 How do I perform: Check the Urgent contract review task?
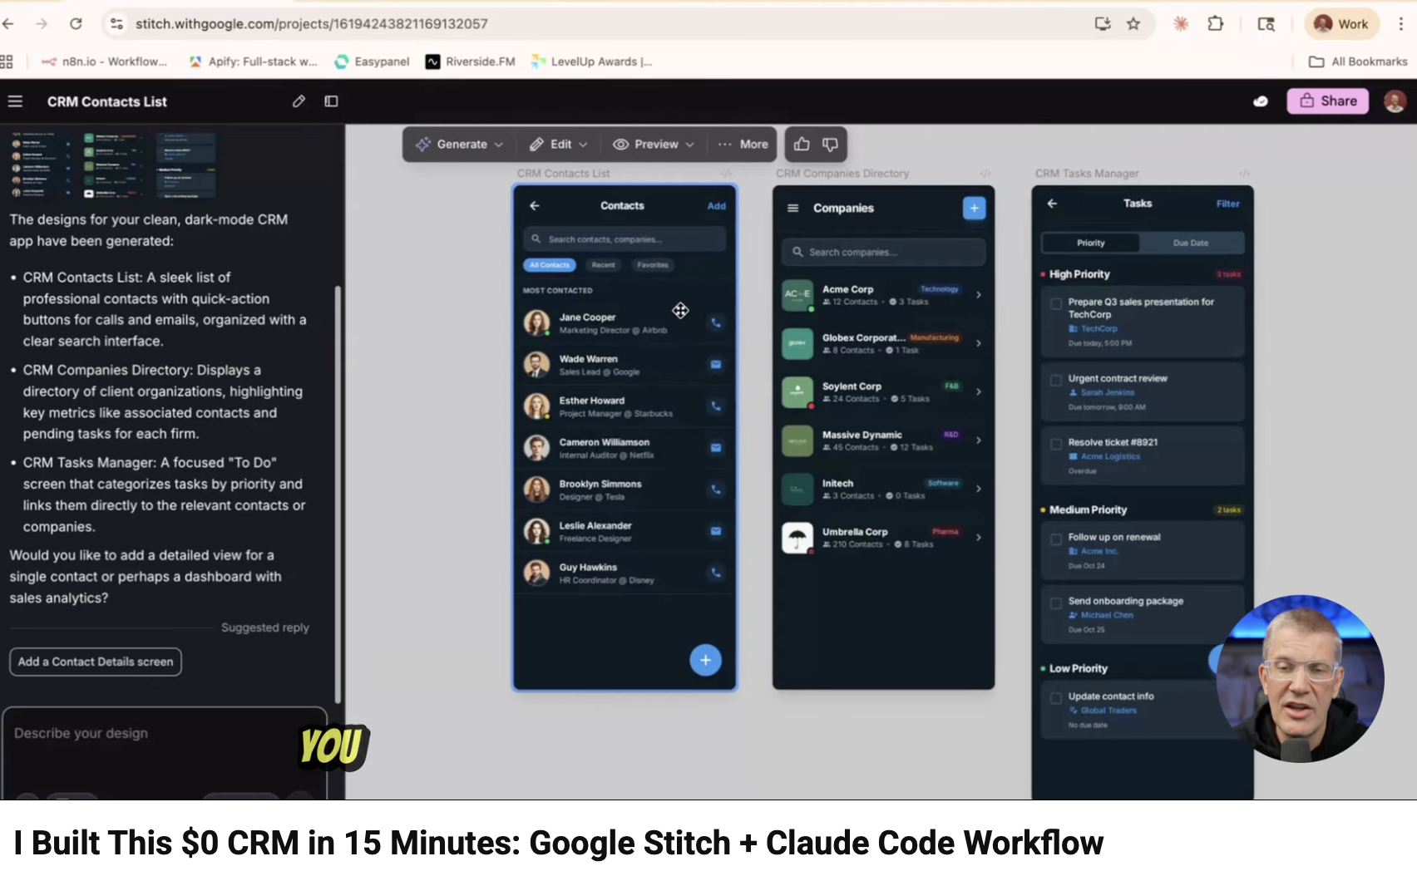[1055, 380]
